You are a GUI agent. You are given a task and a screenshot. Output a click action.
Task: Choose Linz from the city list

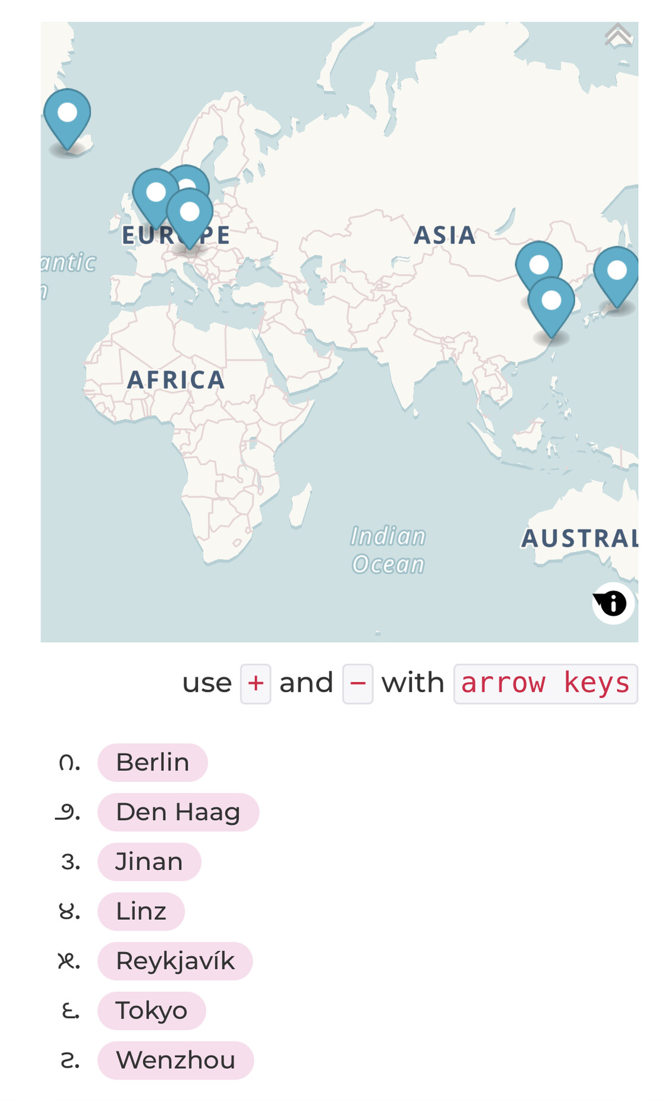click(x=141, y=911)
